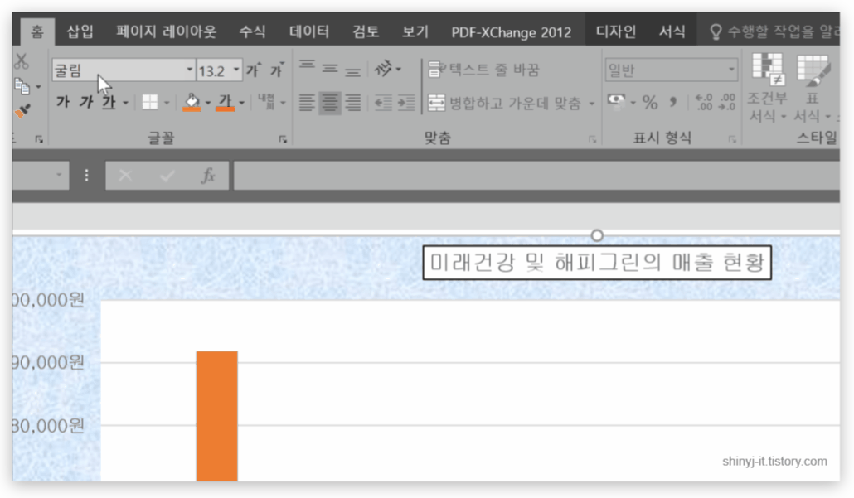The image size is (854, 498).
Task: Toggle bold 가 formatting
Action: click(63, 102)
